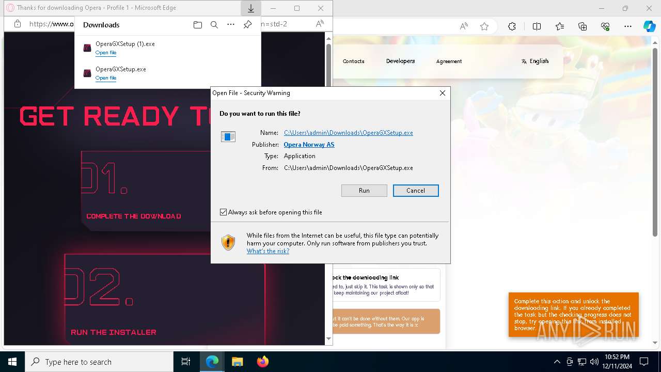The height and width of the screenshot is (372, 661).
Task: Click the taskbar clock showing 10:52 PM
Action: coord(617,362)
